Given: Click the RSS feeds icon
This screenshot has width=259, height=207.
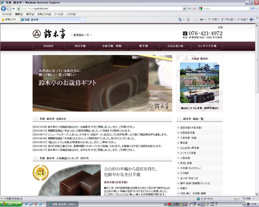Looking at the screenshot, I should coord(188,20).
